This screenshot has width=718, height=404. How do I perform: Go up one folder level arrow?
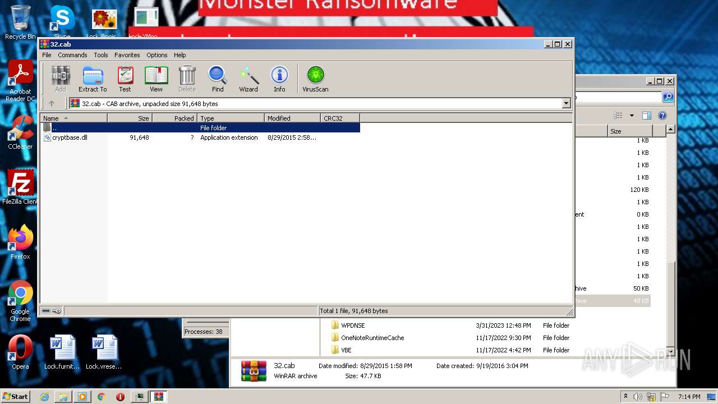pyautogui.click(x=52, y=103)
